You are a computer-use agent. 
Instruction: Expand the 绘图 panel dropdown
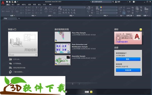[12, 16]
